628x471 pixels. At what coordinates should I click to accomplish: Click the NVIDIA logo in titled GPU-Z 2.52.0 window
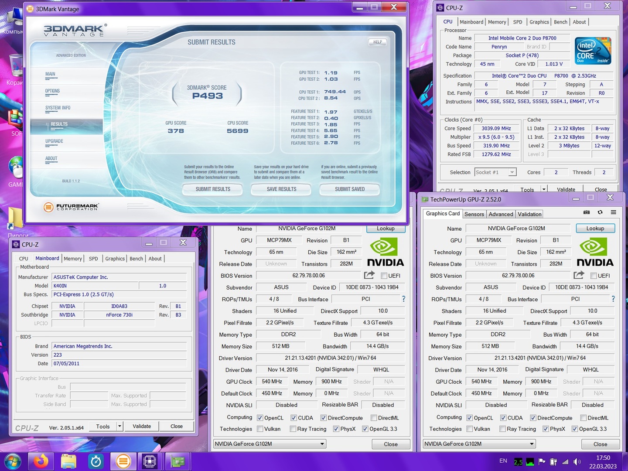595,252
